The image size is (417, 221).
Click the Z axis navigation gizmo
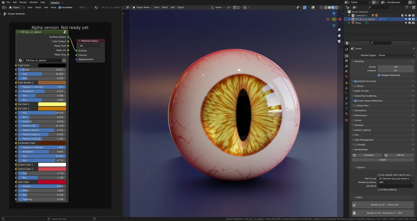[334, 13]
